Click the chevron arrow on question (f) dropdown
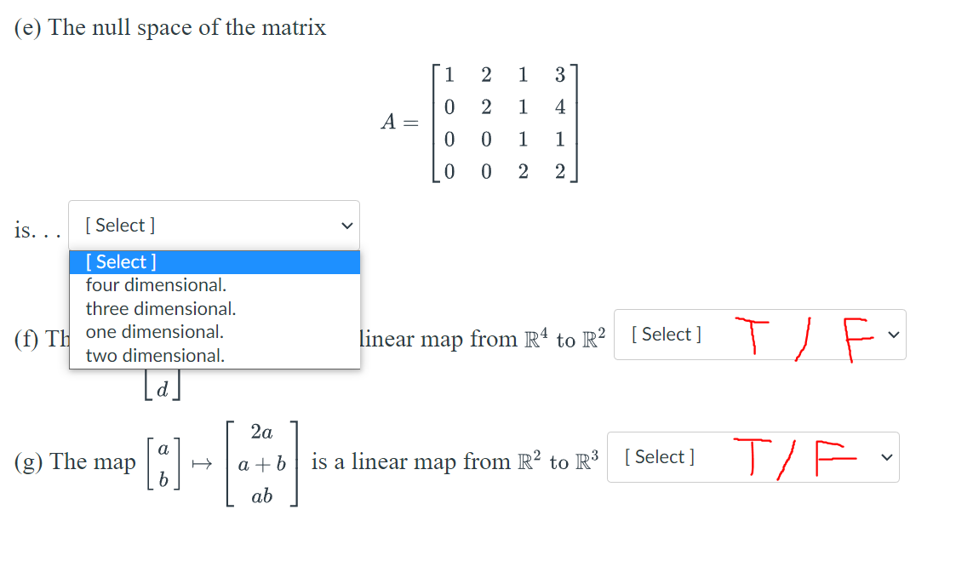This screenshot has width=956, height=567. [892, 335]
